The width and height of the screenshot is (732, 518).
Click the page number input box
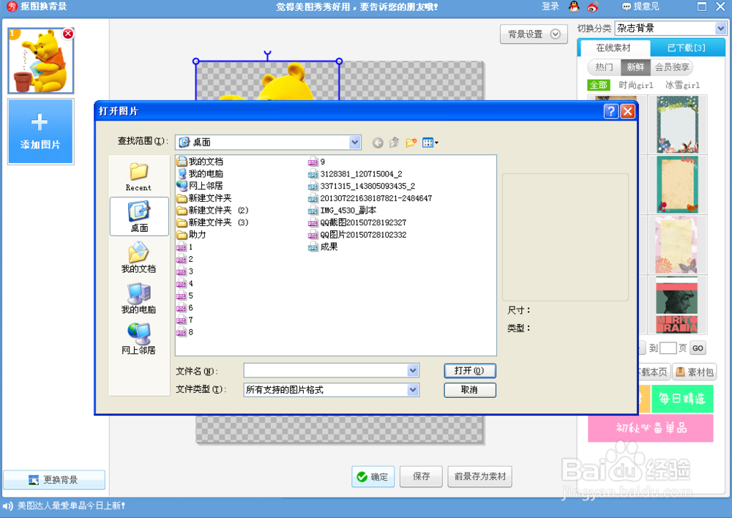[x=668, y=348]
